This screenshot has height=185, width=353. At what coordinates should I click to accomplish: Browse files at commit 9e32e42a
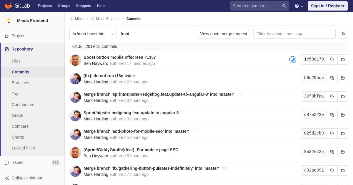coord(343,152)
